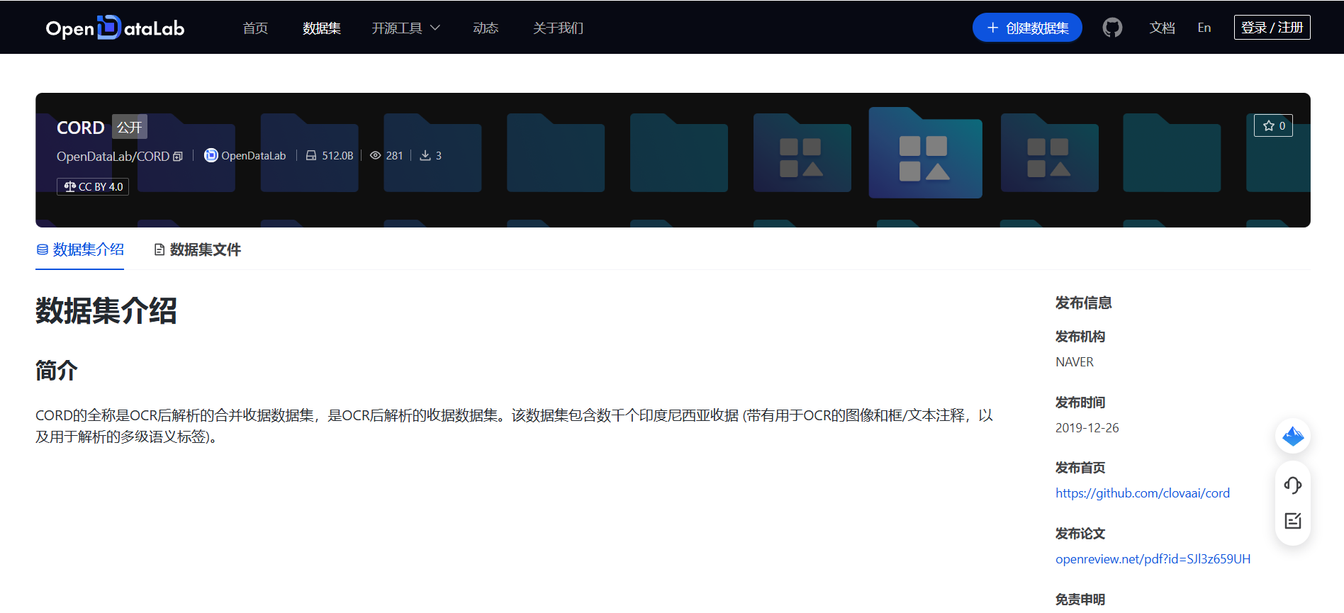Screen dimensions: 1344x613
Task: Click the 简介 section heading
Action: coord(56,370)
